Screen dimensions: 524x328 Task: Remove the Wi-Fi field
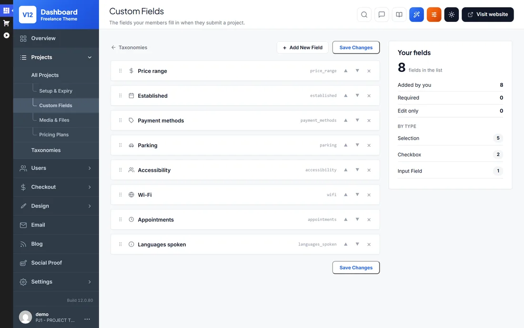click(x=369, y=195)
